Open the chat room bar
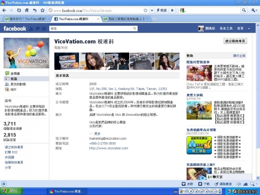260x195 pixels. click(229, 177)
